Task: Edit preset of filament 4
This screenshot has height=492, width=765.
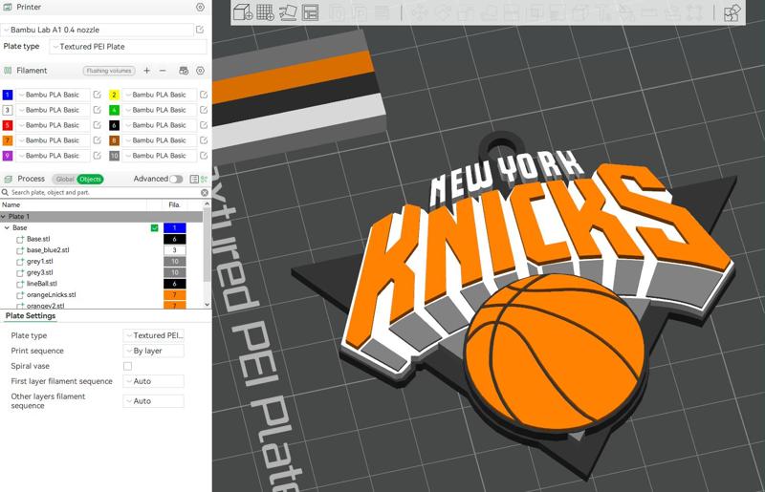Action: tap(204, 110)
